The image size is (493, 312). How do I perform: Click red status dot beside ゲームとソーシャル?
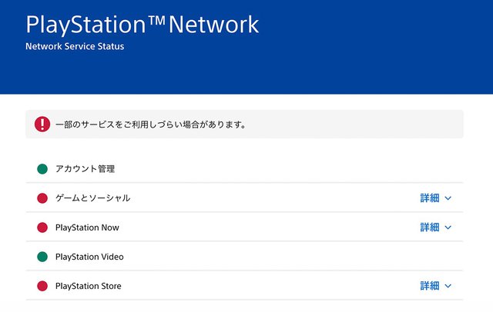(42, 198)
